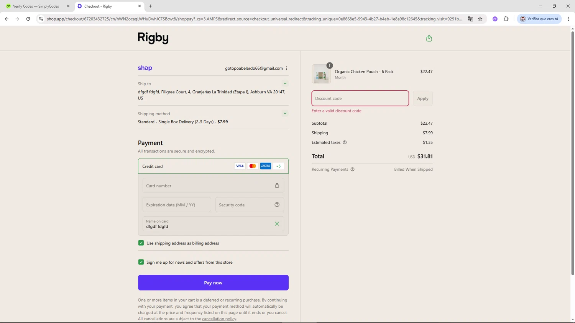Click the translate page icon
The height and width of the screenshot is (323, 575).
(470, 19)
